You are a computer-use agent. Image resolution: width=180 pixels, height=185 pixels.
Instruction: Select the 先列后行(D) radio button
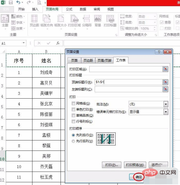tap(73, 135)
